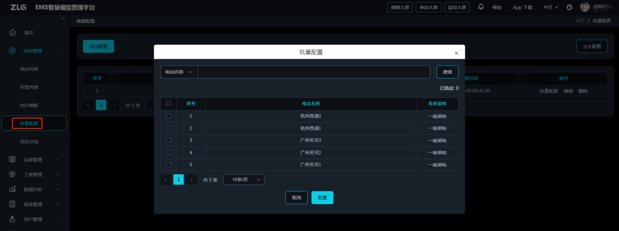Image resolution: width=619 pixels, height=231 pixels.
Task: Click the 删除 action in background table
Action: pos(583,91)
